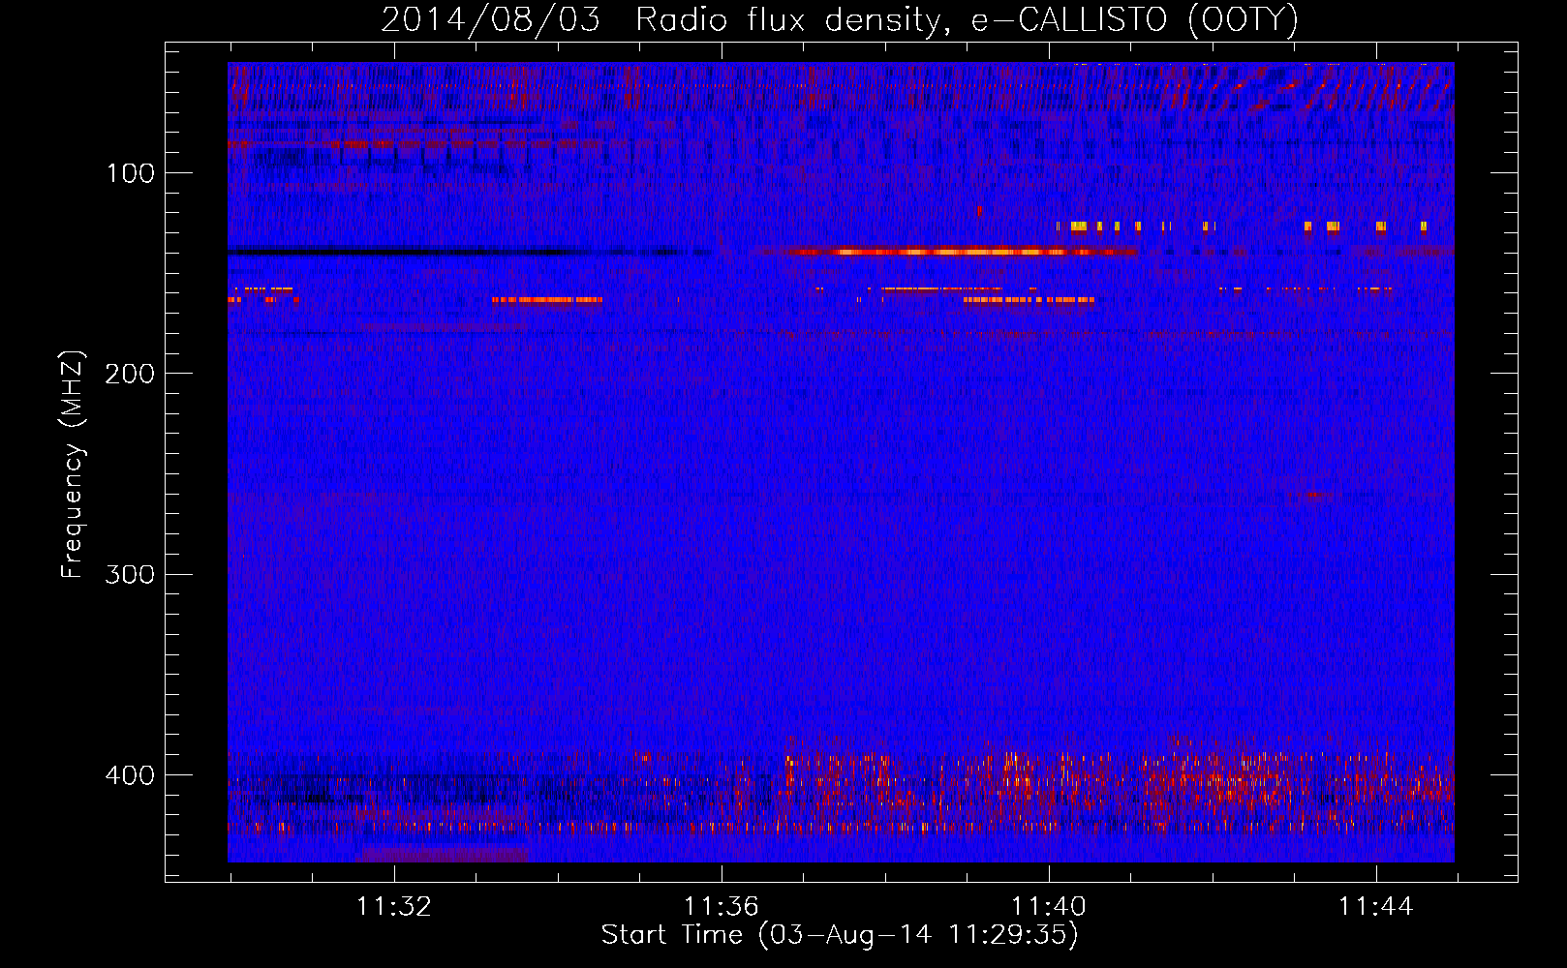Click the 11:32 time tick label
The width and height of the screenshot is (1567, 968).
tap(394, 907)
